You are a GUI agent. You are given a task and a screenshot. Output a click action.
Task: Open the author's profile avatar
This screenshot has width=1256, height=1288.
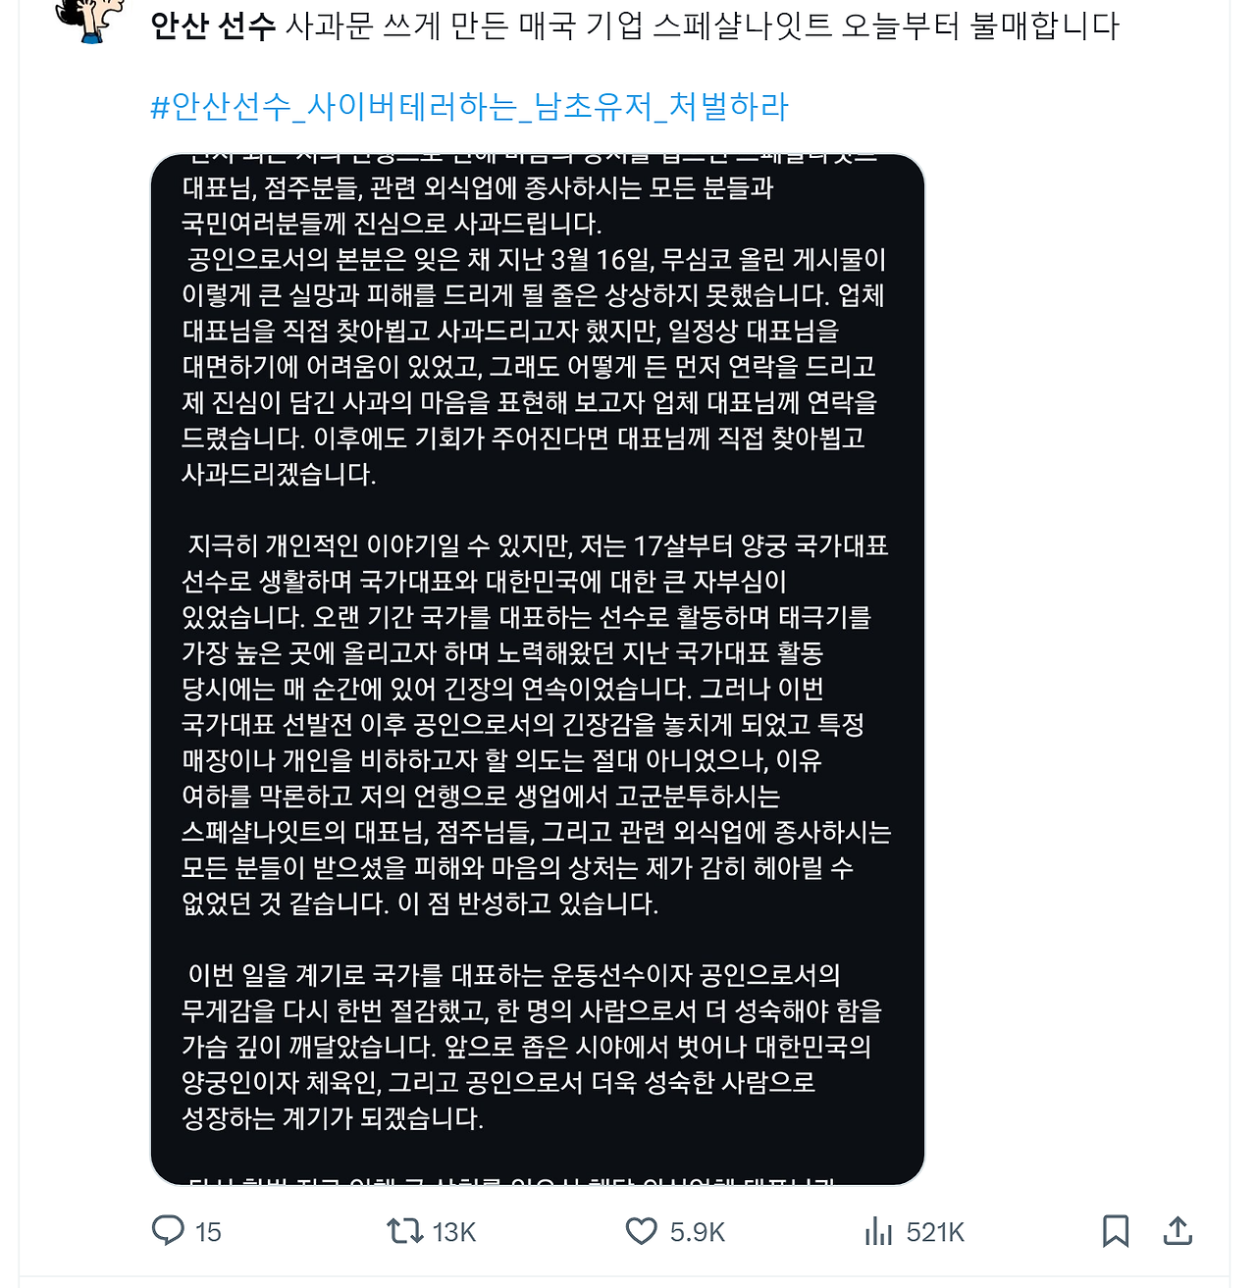(90, 20)
